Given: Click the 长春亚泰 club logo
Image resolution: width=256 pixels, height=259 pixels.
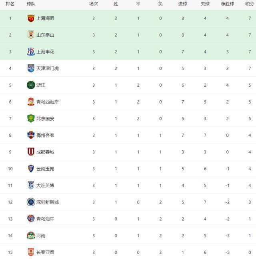Looking at the screenshot, I should [x=31, y=252].
